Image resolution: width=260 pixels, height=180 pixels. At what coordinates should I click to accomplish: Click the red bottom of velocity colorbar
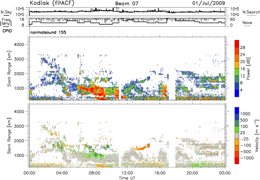click(x=237, y=161)
